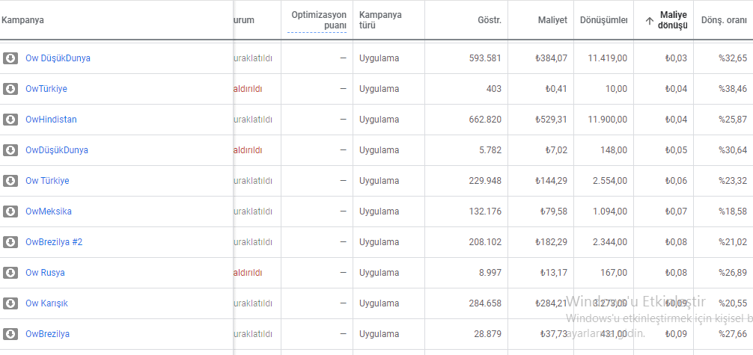Sort by the Maliyet column header
This screenshot has height=355, width=753.
pyautogui.click(x=552, y=20)
